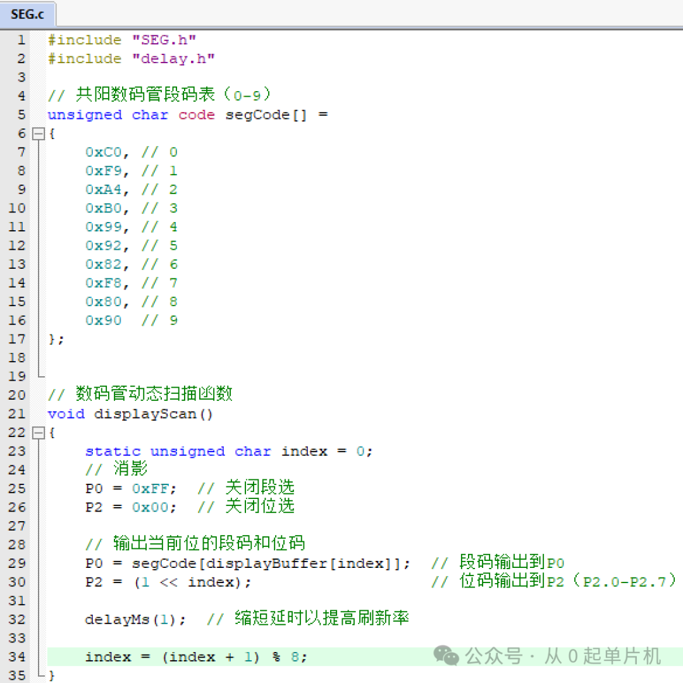The image size is (683, 683).
Task: Click the 0x90 value for digit 9
Action: click(104, 321)
